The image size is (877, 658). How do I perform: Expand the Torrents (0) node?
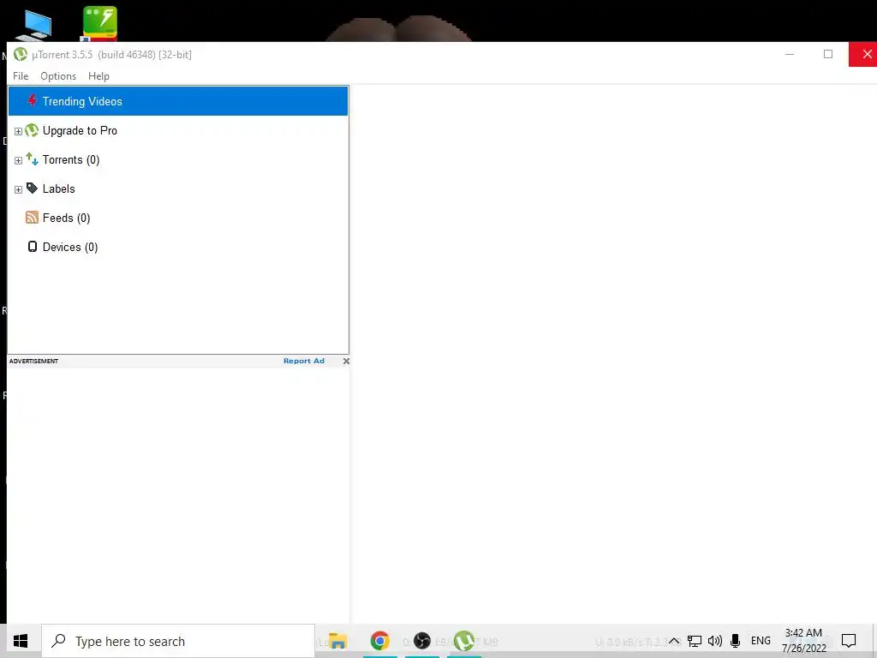pos(18,160)
